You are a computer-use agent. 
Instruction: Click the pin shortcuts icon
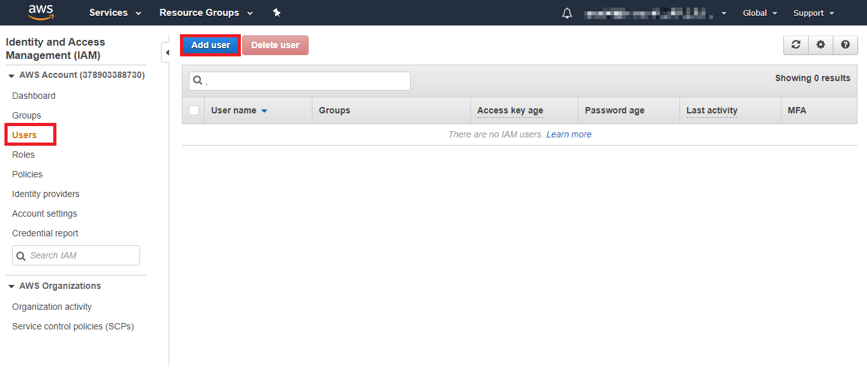pos(276,13)
